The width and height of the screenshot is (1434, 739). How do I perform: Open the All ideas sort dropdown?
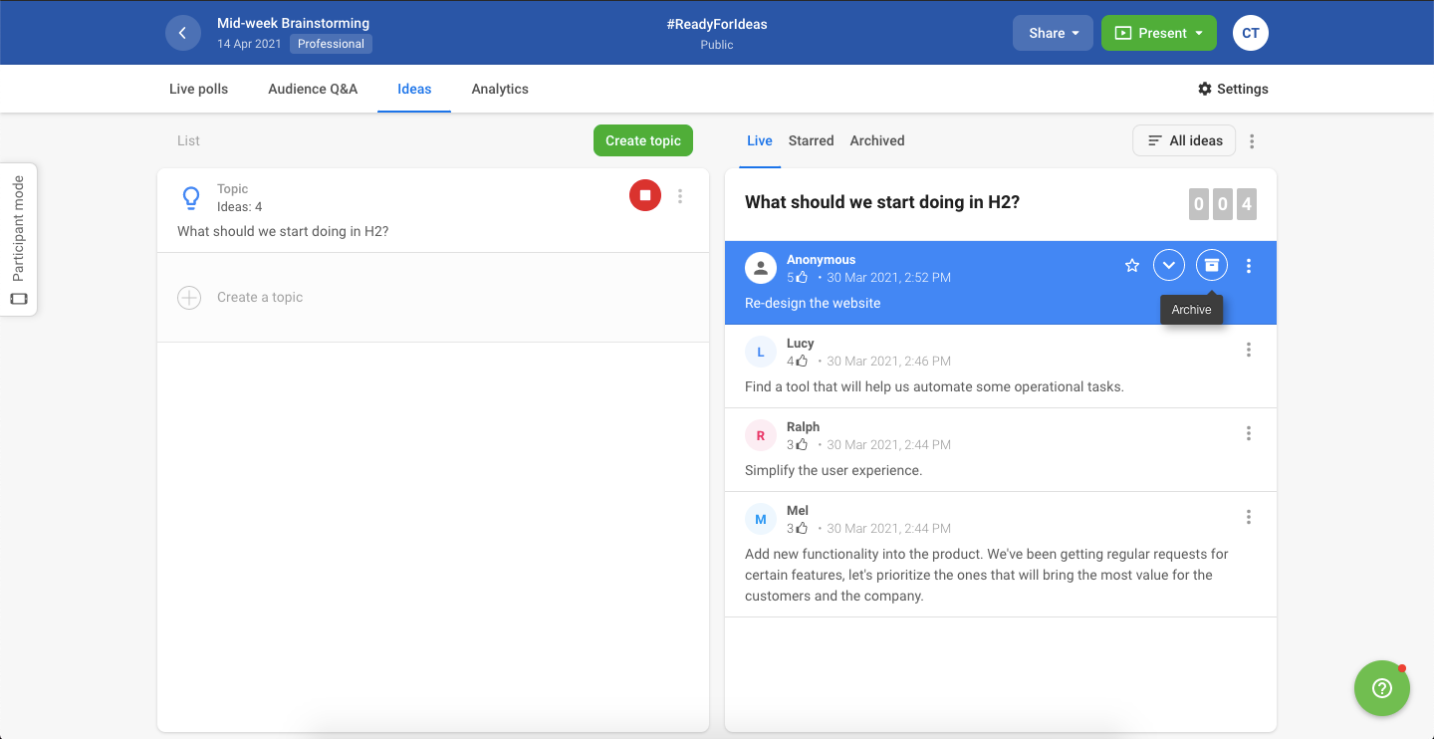(1184, 140)
